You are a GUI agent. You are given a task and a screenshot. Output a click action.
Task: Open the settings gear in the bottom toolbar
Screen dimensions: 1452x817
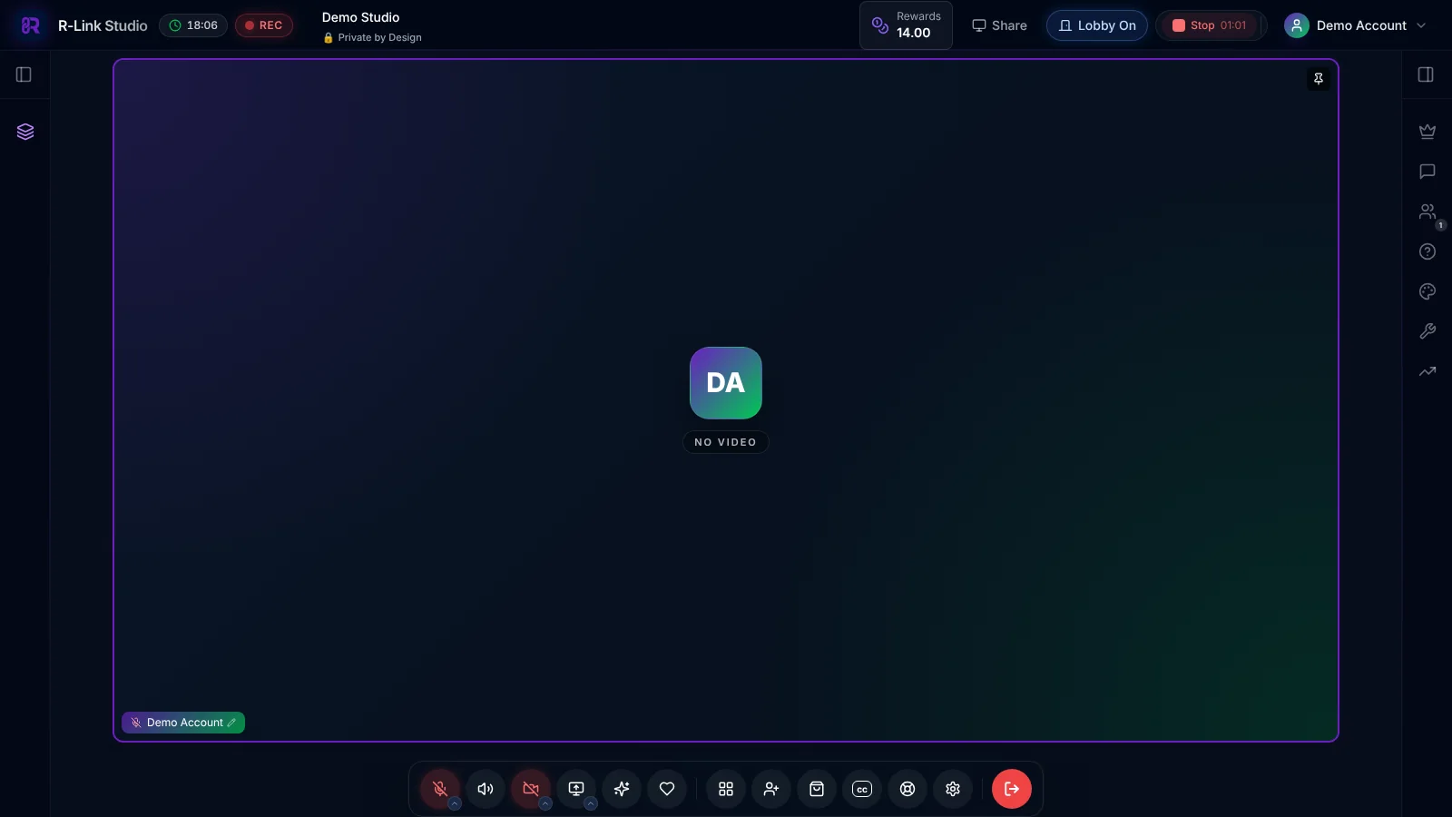tap(953, 789)
